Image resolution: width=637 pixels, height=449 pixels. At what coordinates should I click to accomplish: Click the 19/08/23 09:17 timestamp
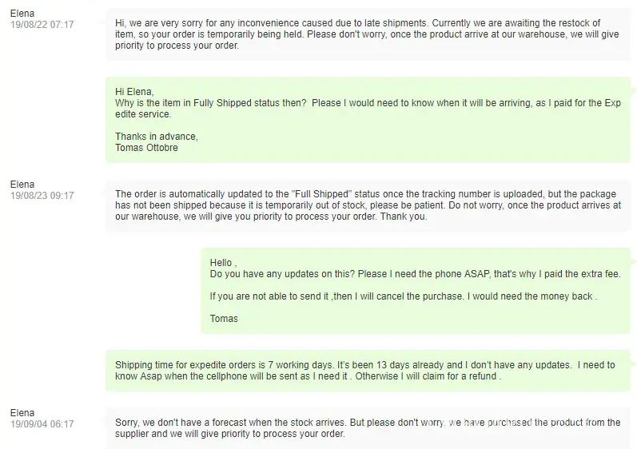click(42, 196)
